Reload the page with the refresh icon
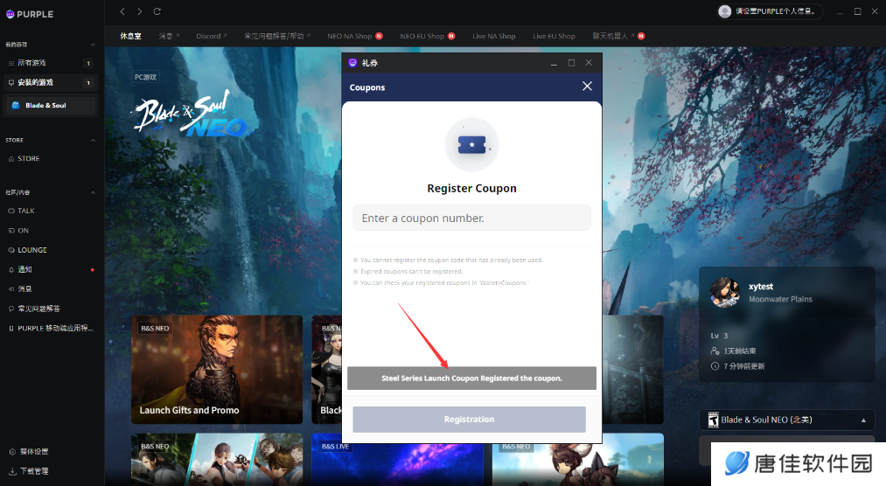 (x=157, y=11)
